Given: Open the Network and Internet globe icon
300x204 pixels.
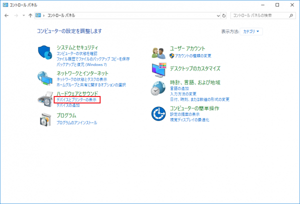Looking at the screenshot, I should [45, 78].
